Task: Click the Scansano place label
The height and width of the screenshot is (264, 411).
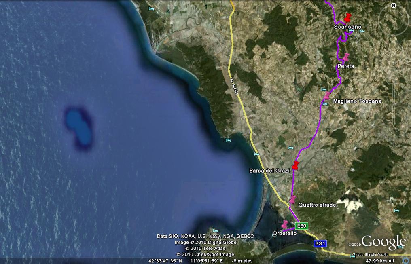Action: (x=347, y=27)
